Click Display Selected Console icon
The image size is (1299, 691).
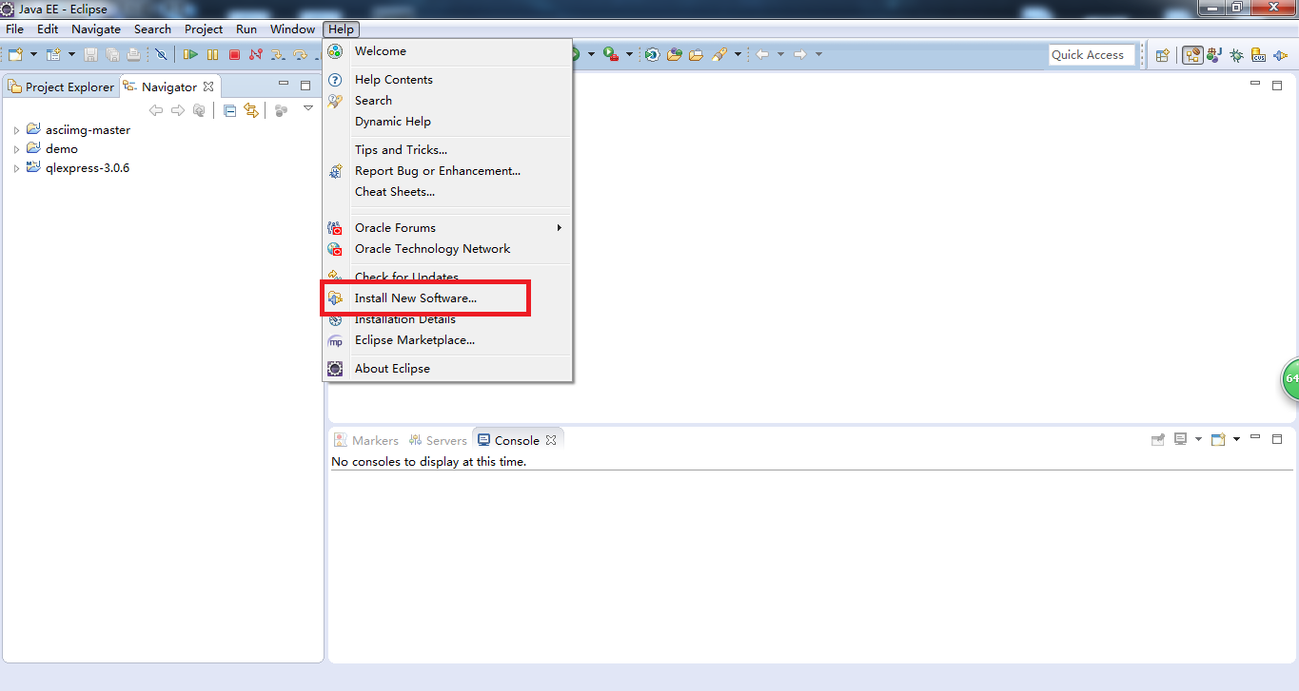[1180, 439]
